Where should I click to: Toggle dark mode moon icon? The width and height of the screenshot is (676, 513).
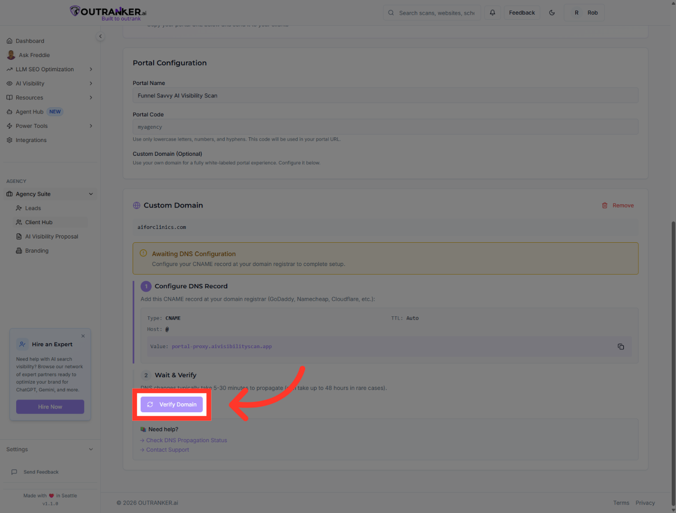coord(552,13)
